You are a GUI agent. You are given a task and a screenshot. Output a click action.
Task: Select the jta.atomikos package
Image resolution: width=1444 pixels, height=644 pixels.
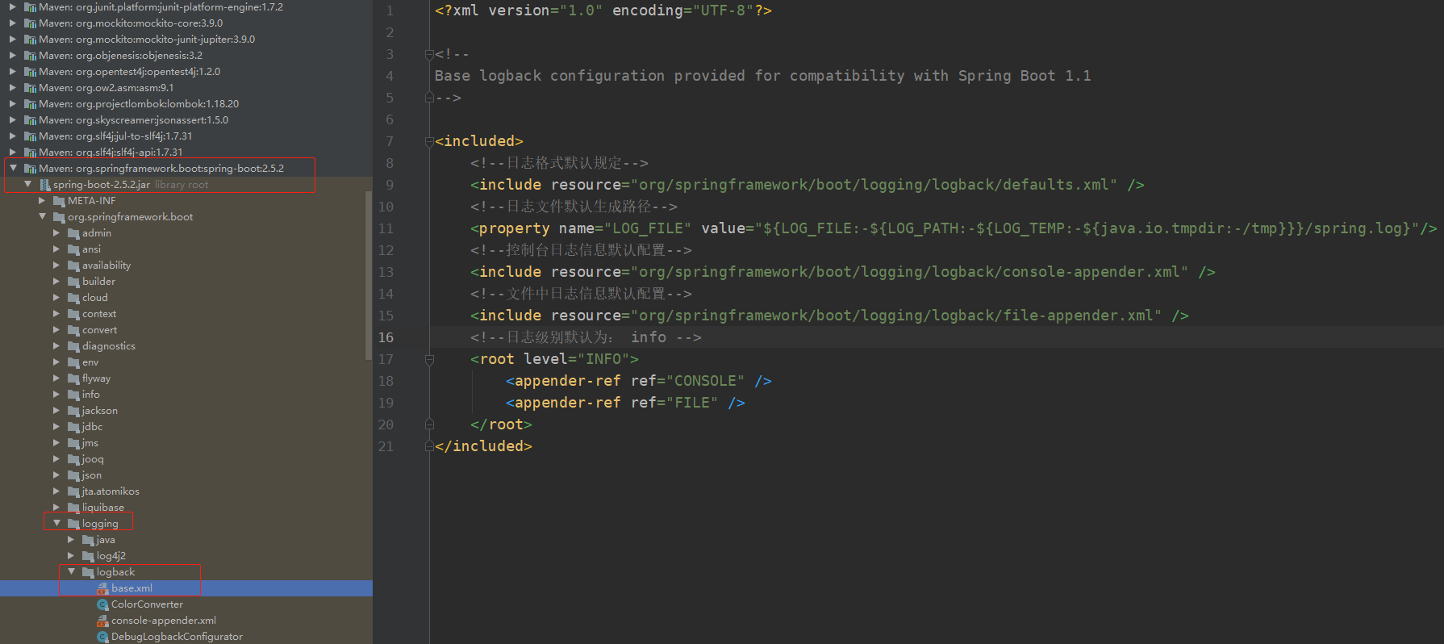pyautogui.click(x=111, y=491)
